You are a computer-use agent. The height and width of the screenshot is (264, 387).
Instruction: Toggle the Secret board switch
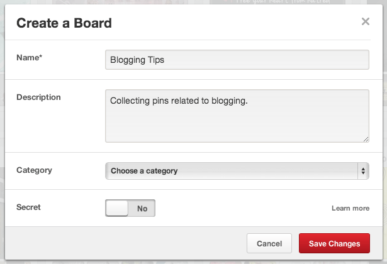tap(130, 208)
